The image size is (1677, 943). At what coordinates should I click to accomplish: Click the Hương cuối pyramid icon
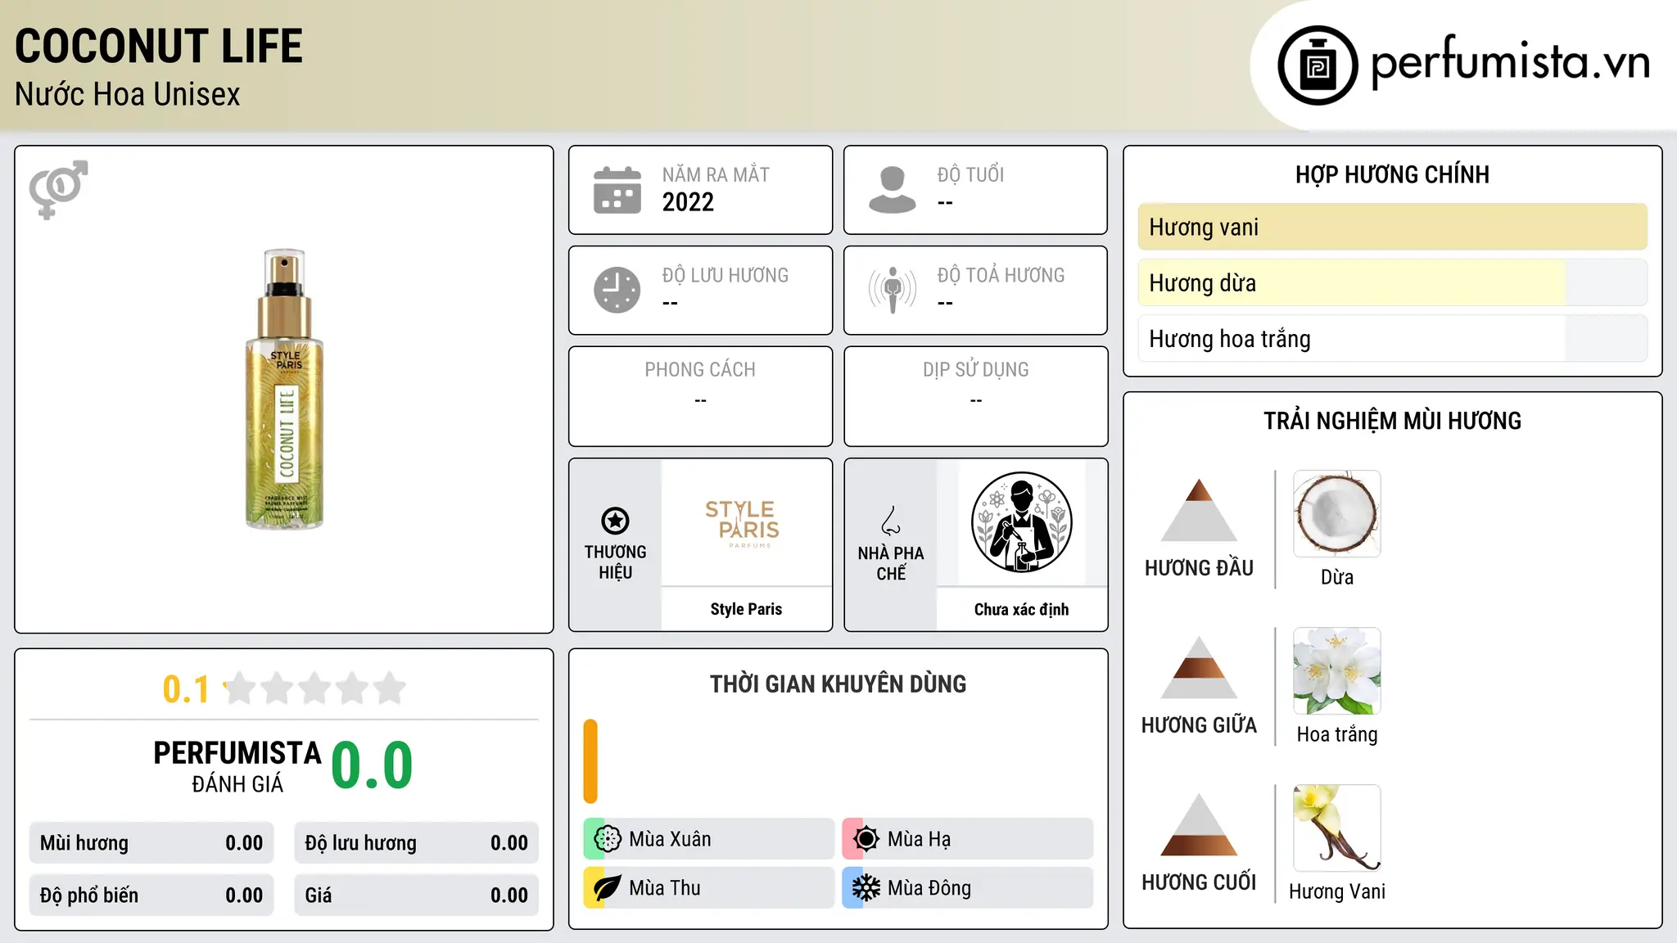click(1199, 824)
